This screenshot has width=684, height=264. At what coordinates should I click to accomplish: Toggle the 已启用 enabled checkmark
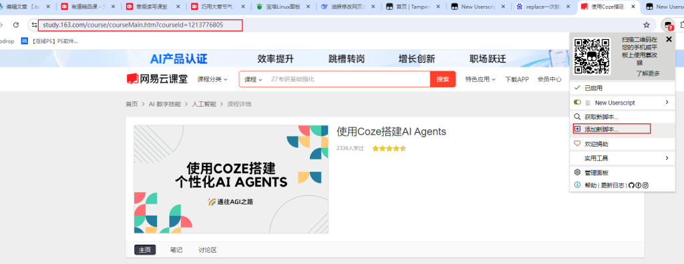pyautogui.click(x=577, y=87)
